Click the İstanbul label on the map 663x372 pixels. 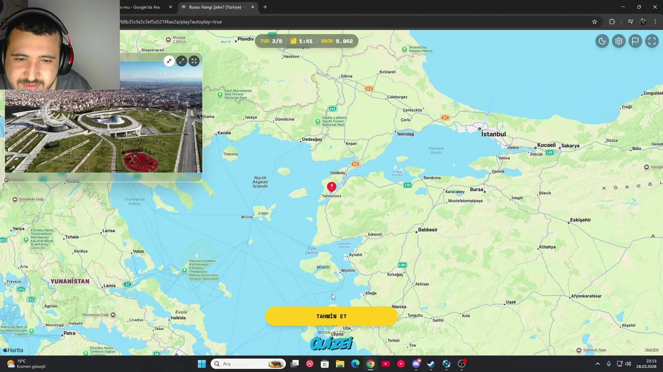494,134
